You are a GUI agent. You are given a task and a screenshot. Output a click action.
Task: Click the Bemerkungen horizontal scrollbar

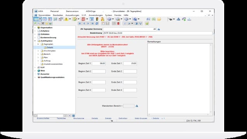click(178, 115)
